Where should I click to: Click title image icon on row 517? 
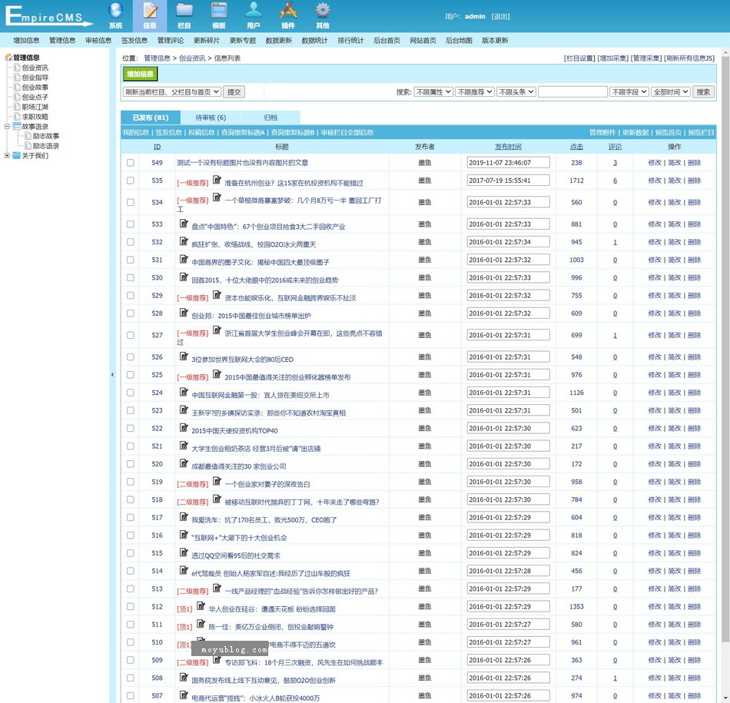tap(184, 517)
